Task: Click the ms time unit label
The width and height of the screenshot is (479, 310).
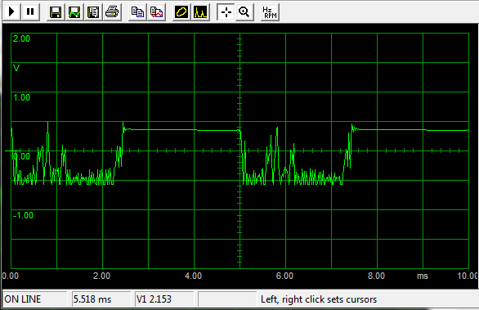Action: pyautogui.click(x=423, y=276)
